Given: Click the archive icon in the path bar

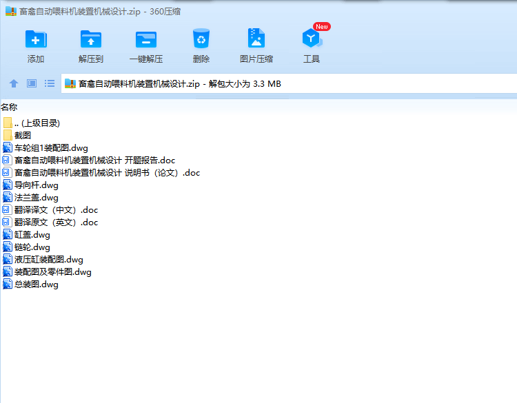Looking at the screenshot, I should pos(70,83).
